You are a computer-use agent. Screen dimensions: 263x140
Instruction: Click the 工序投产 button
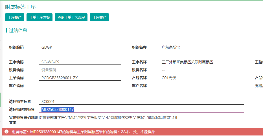(x=15, y=17)
